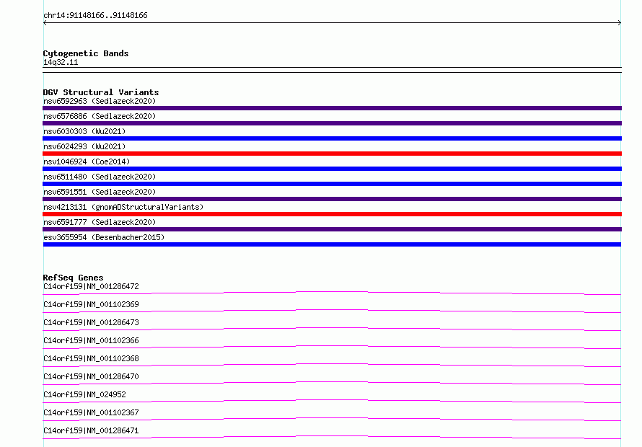Click the magenta gene line under NM_024952
This screenshot has height=447, width=642.
click(332, 401)
